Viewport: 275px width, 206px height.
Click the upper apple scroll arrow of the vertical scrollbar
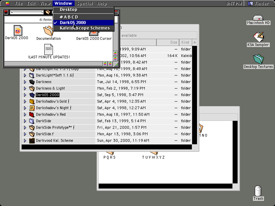(115, 53)
